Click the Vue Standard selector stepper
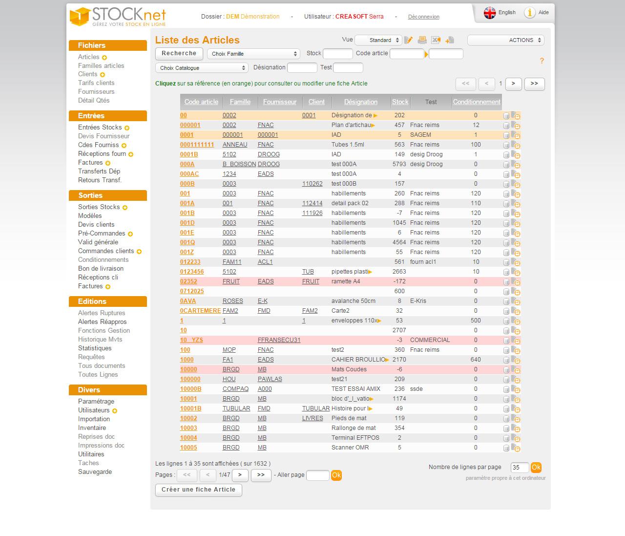This screenshot has height=536, width=625. click(x=396, y=40)
